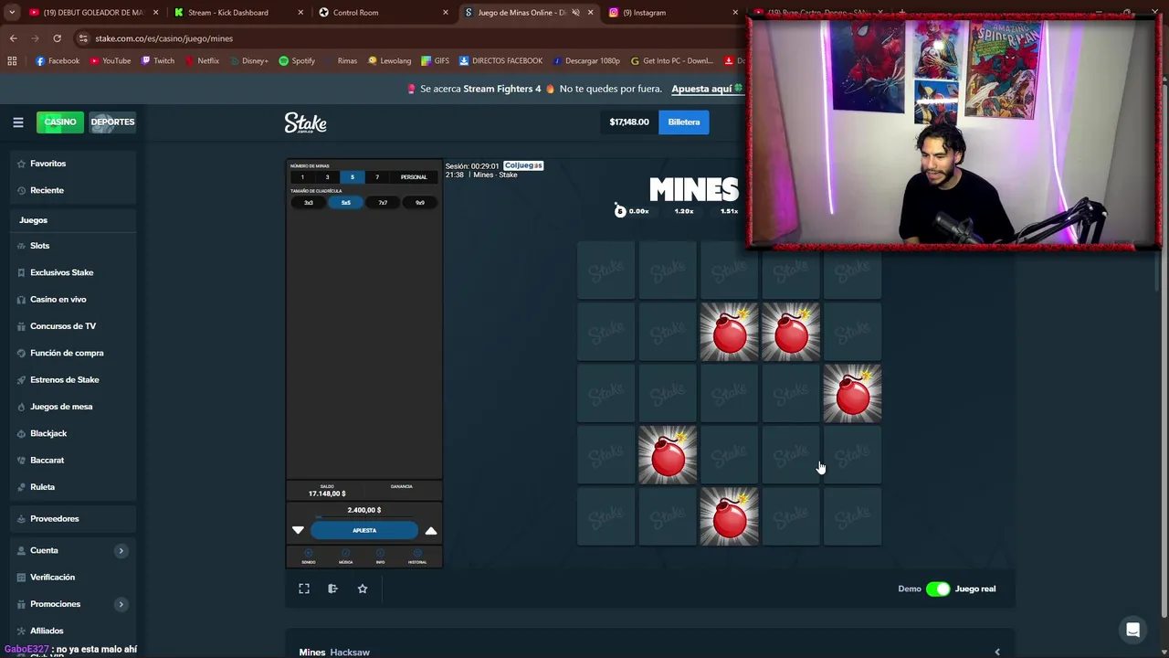
Task: Open the hamburger menu beside CASINO
Action: tap(17, 122)
